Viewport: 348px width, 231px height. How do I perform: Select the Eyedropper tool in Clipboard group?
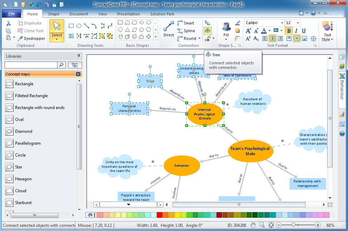32,38
